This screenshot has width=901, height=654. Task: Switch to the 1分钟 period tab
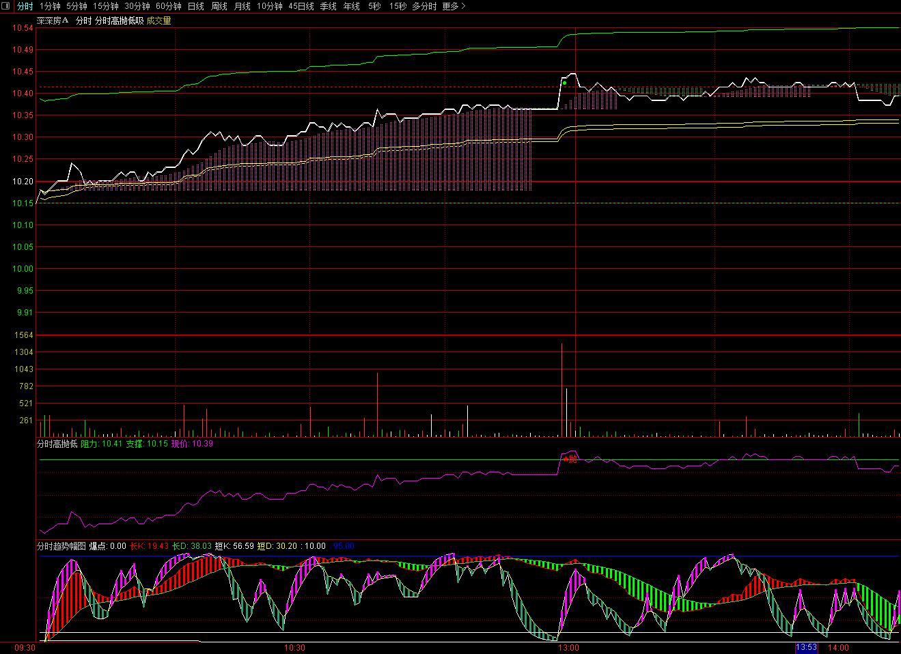(x=50, y=6)
